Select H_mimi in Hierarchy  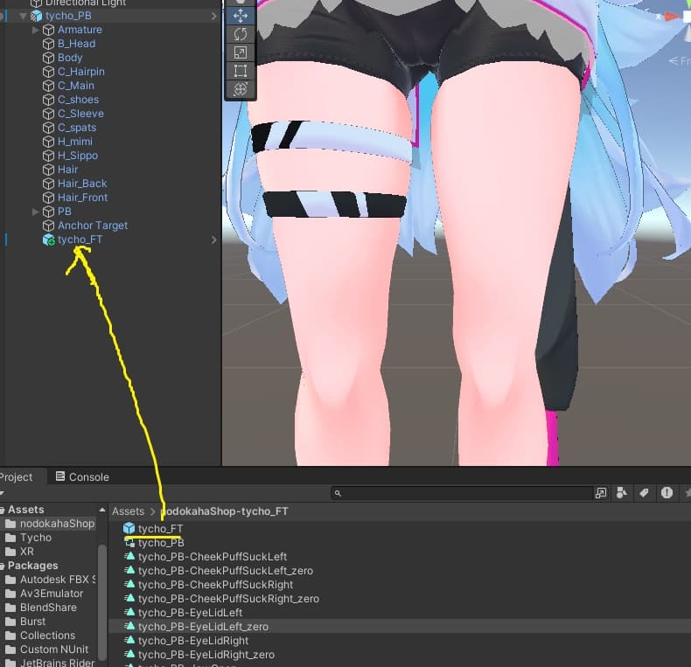[75, 142]
